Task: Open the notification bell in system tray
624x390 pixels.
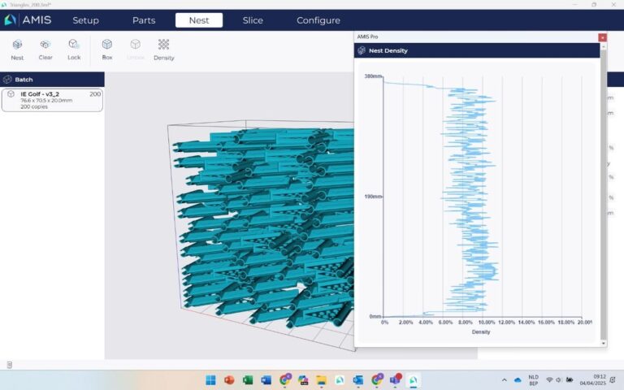Action: (x=613, y=380)
